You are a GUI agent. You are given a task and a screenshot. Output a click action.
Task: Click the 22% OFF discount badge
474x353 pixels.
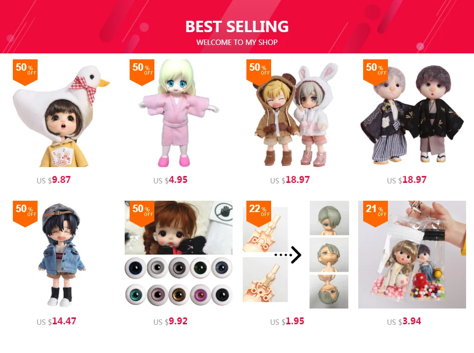point(259,213)
